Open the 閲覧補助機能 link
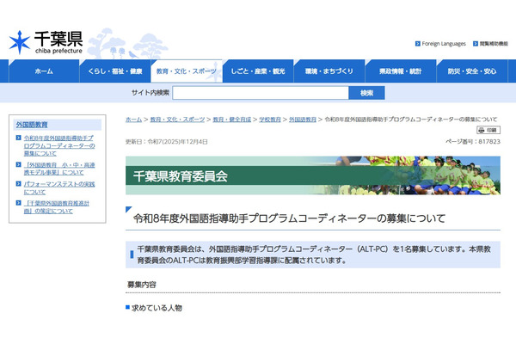 point(494,44)
